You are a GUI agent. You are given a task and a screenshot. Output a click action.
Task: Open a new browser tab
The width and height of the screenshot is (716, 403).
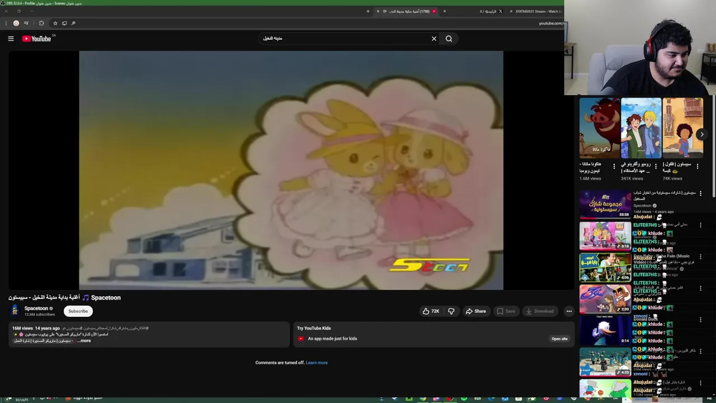(x=368, y=11)
